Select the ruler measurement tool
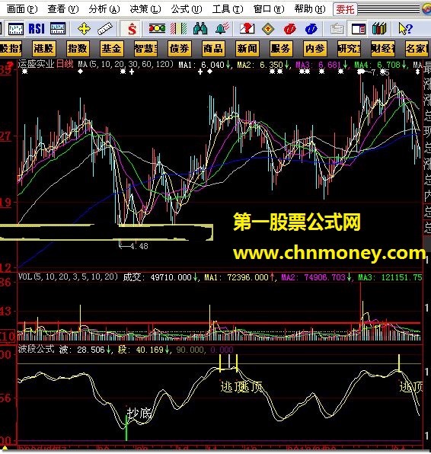The width and height of the screenshot is (431, 454). pyautogui.click(x=104, y=29)
